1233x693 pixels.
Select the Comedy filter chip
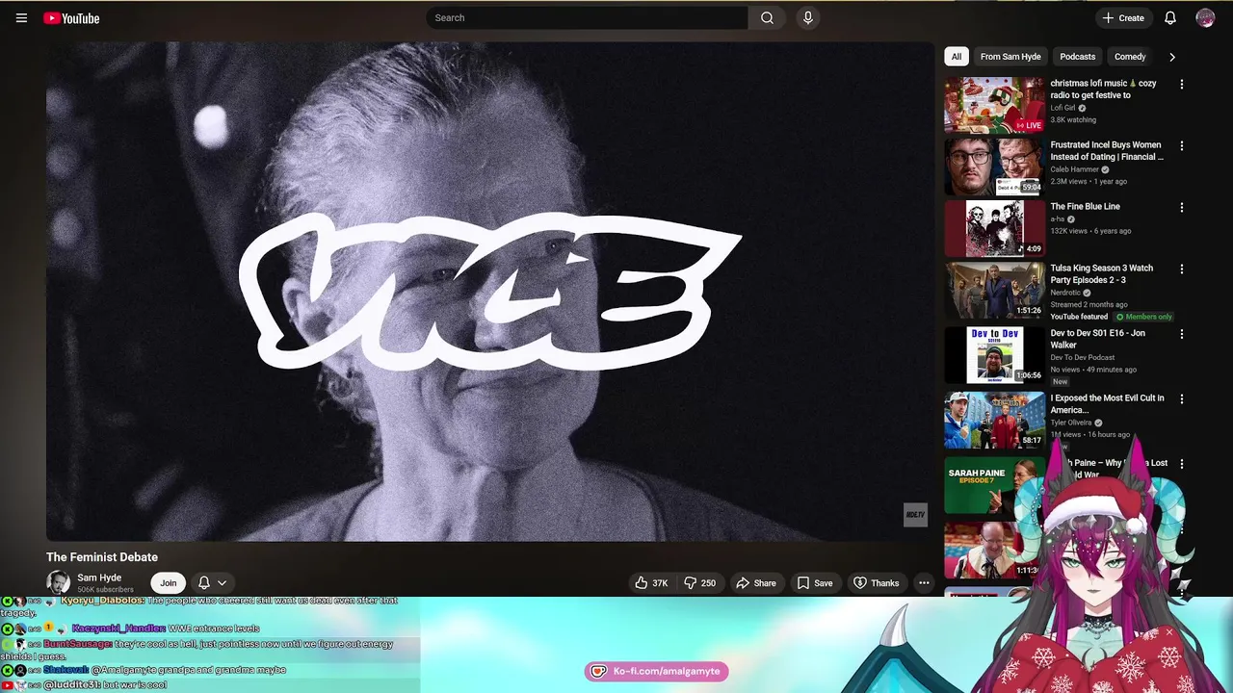click(x=1130, y=57)
